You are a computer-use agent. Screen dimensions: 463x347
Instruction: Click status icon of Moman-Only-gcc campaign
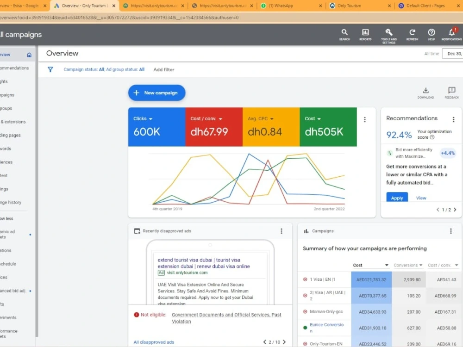coord(305,311)
